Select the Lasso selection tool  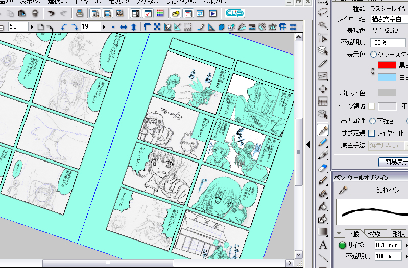[323, 12]
